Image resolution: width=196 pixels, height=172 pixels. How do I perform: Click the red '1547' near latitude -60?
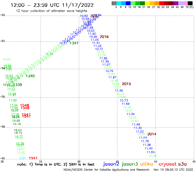[x=33, y=158]
